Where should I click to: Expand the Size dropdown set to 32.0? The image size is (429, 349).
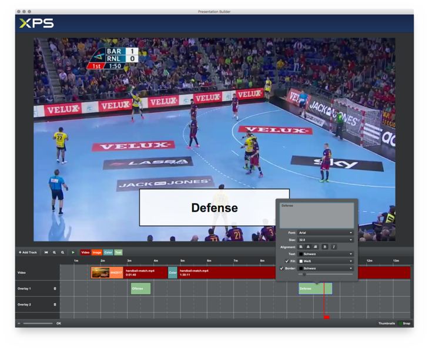tap(326, 240)
